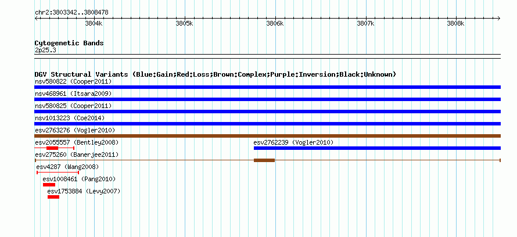Open the esv2055557 (Bentley2008) label
The width and height of the screenshot is (517, 237).
[x=77, y=142]
